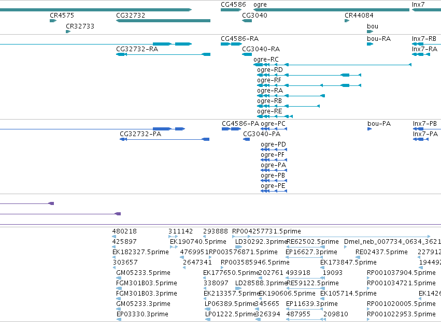This screenshot has width=441, height=322.
Task: Select the Inx7-RA transcript label
Action: 424,49
